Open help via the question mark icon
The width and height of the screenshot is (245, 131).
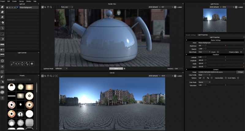pos(2,98)
